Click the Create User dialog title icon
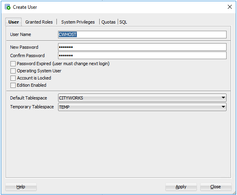 pyautogui.click(x=7, y=7)
